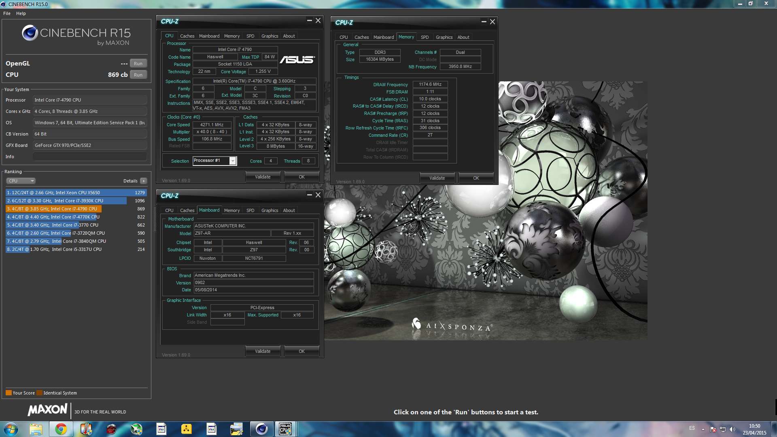Open Windows Explorer from the taskbar
This screenshot has height=437, width=777.
click(x=36, y=429)
